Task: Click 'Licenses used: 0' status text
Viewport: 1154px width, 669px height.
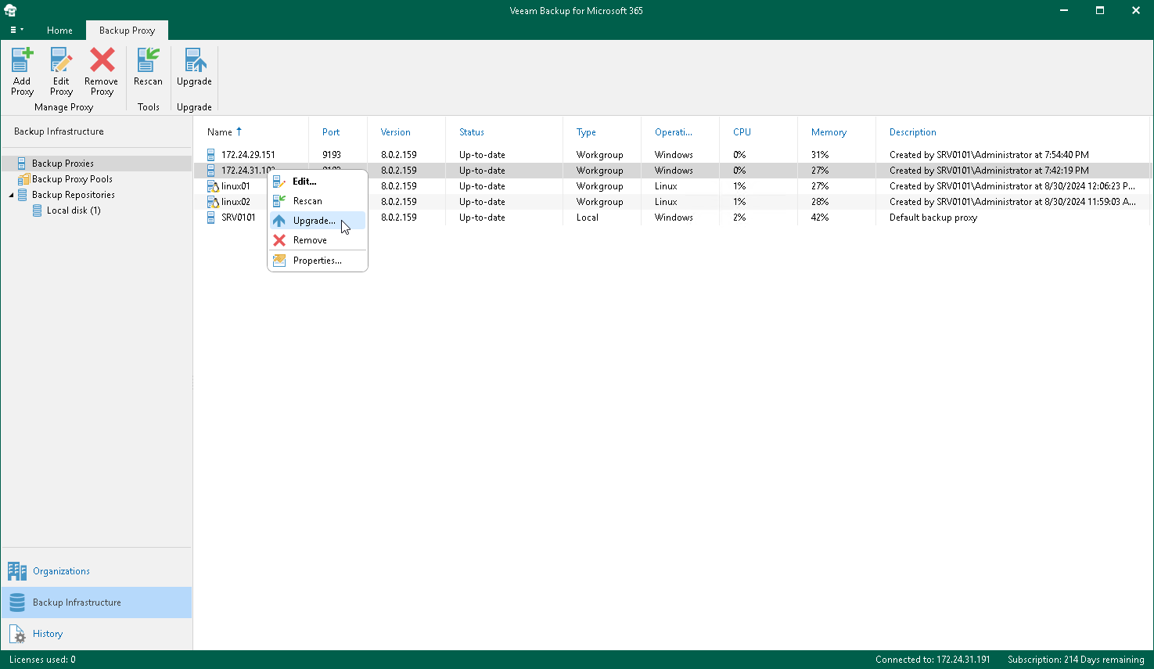Action: click(42, 660)
